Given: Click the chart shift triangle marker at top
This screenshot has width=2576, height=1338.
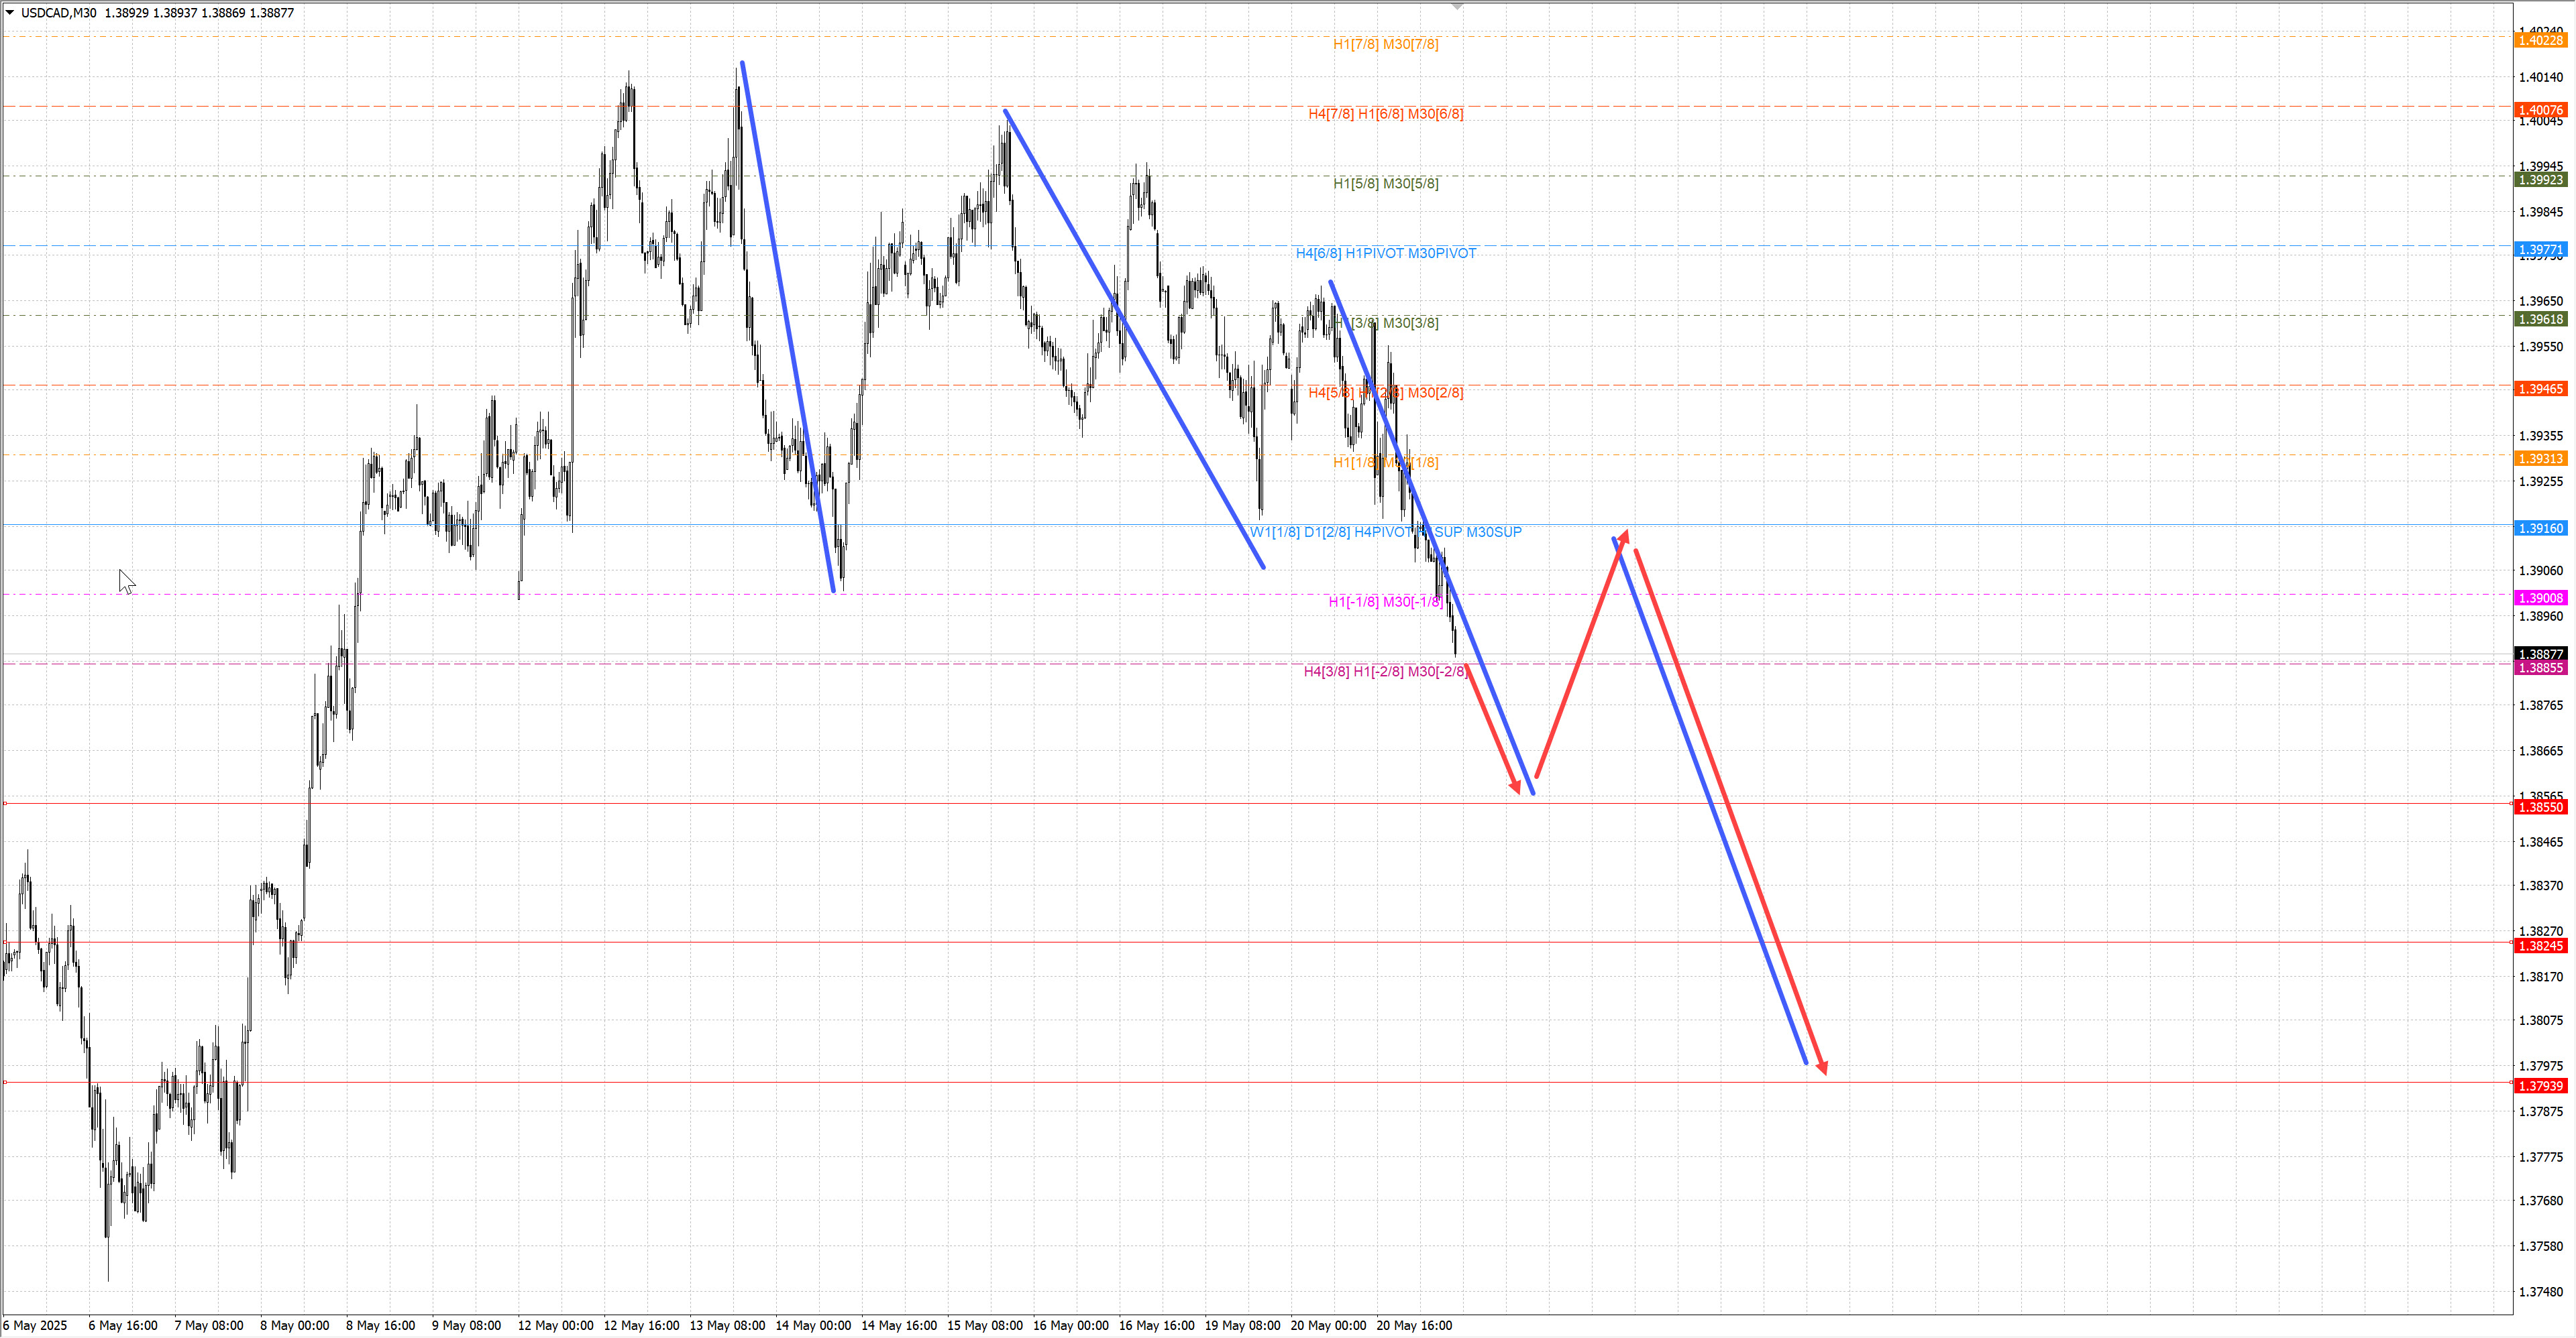Looking at the screenshot, I should tap(1457, 6).
